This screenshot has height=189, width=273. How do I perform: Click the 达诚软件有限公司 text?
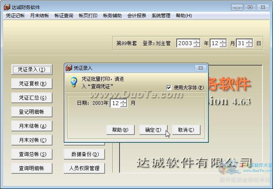(194, 162)
